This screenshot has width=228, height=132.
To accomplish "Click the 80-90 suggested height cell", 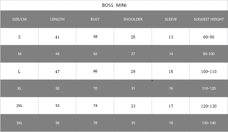I will pyautogui.click(x=209, y=37).
